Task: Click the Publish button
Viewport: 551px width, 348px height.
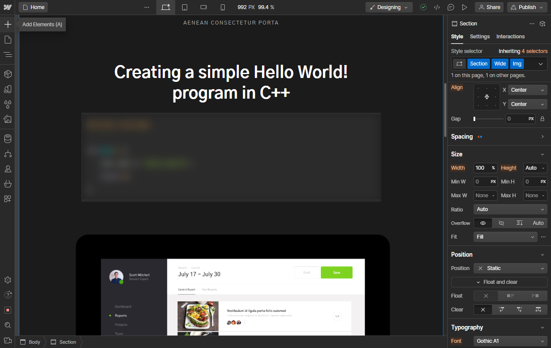Action: tap(527, 7)
